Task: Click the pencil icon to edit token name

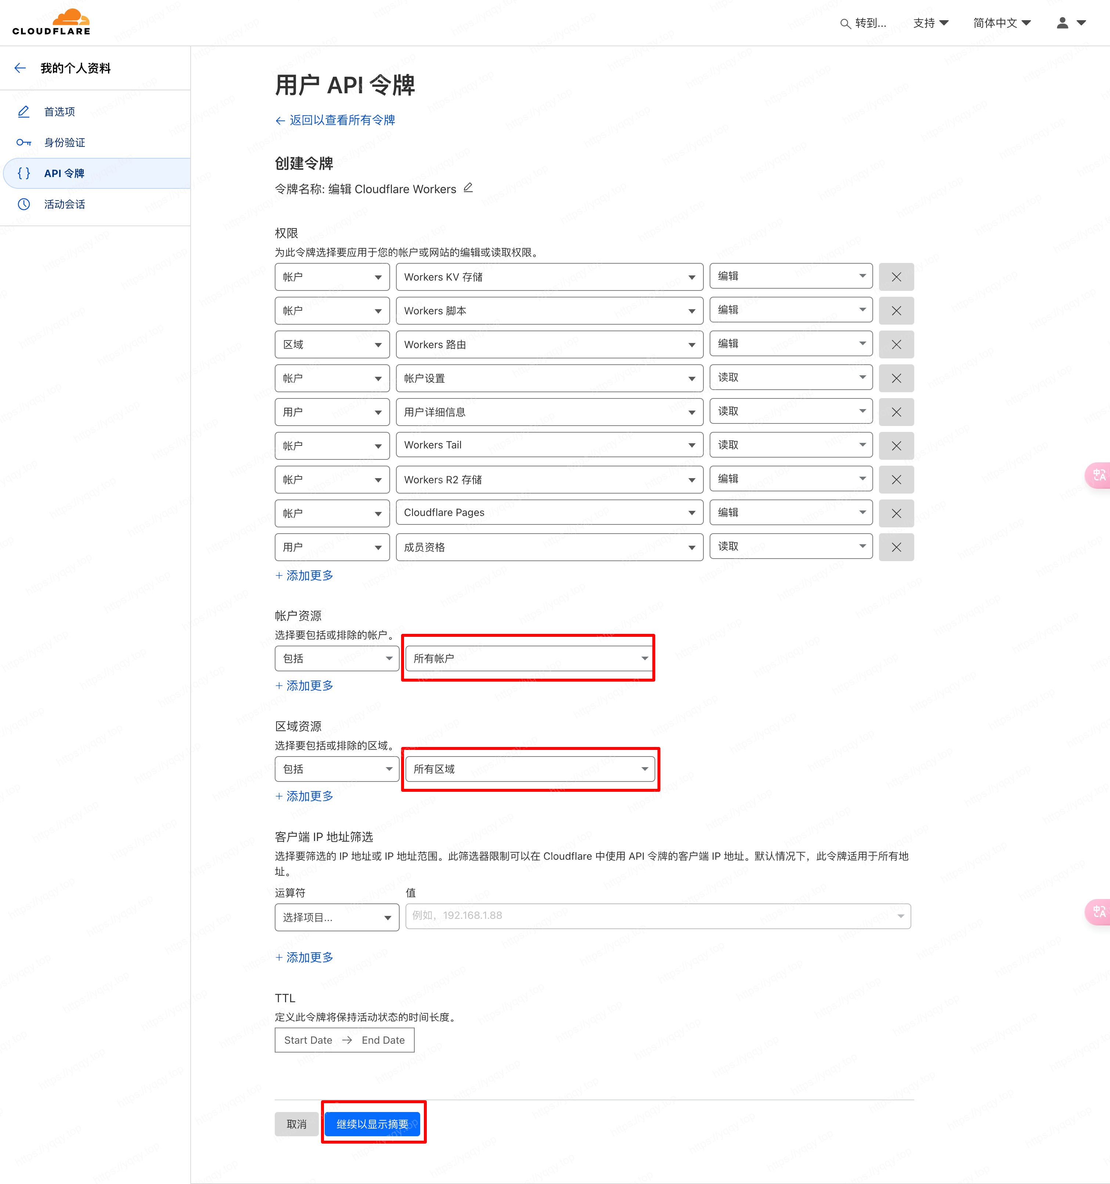Action: coord(468,188)
